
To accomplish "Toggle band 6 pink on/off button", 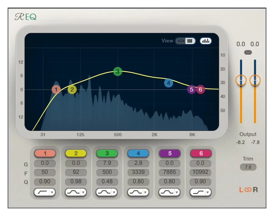I will point(201,153).
